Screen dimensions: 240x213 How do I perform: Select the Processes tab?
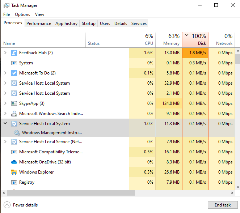(x=13, y=23)
